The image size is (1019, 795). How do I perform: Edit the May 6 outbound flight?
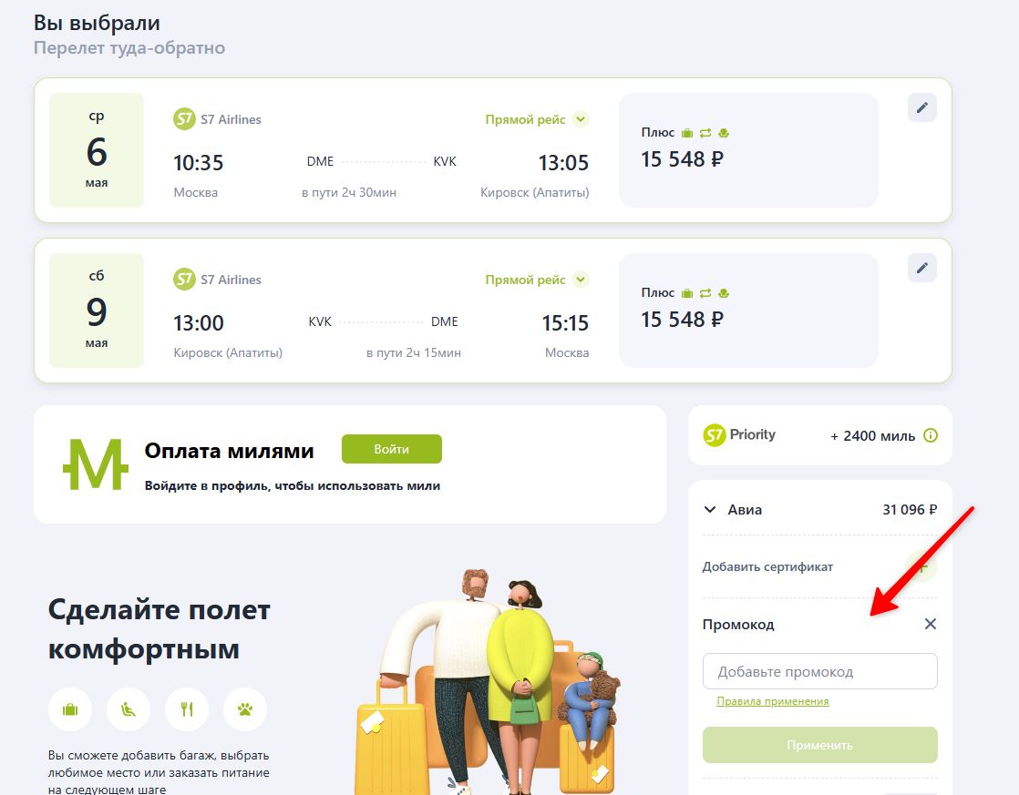(921, 107)
